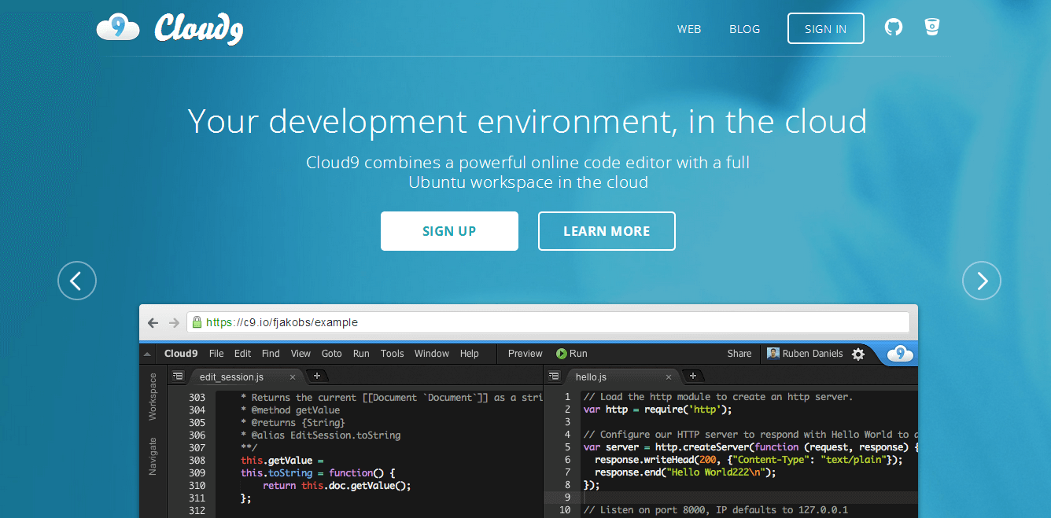Open the GitHub icon in the header
The image size is (1051, 518).
(894, 27)
